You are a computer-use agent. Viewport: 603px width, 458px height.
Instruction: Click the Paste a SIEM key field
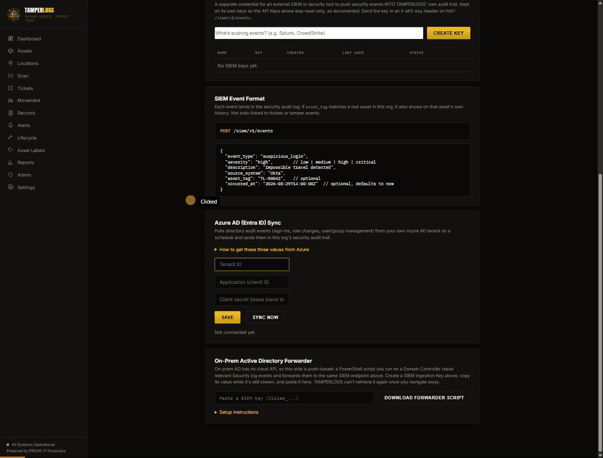294,398
